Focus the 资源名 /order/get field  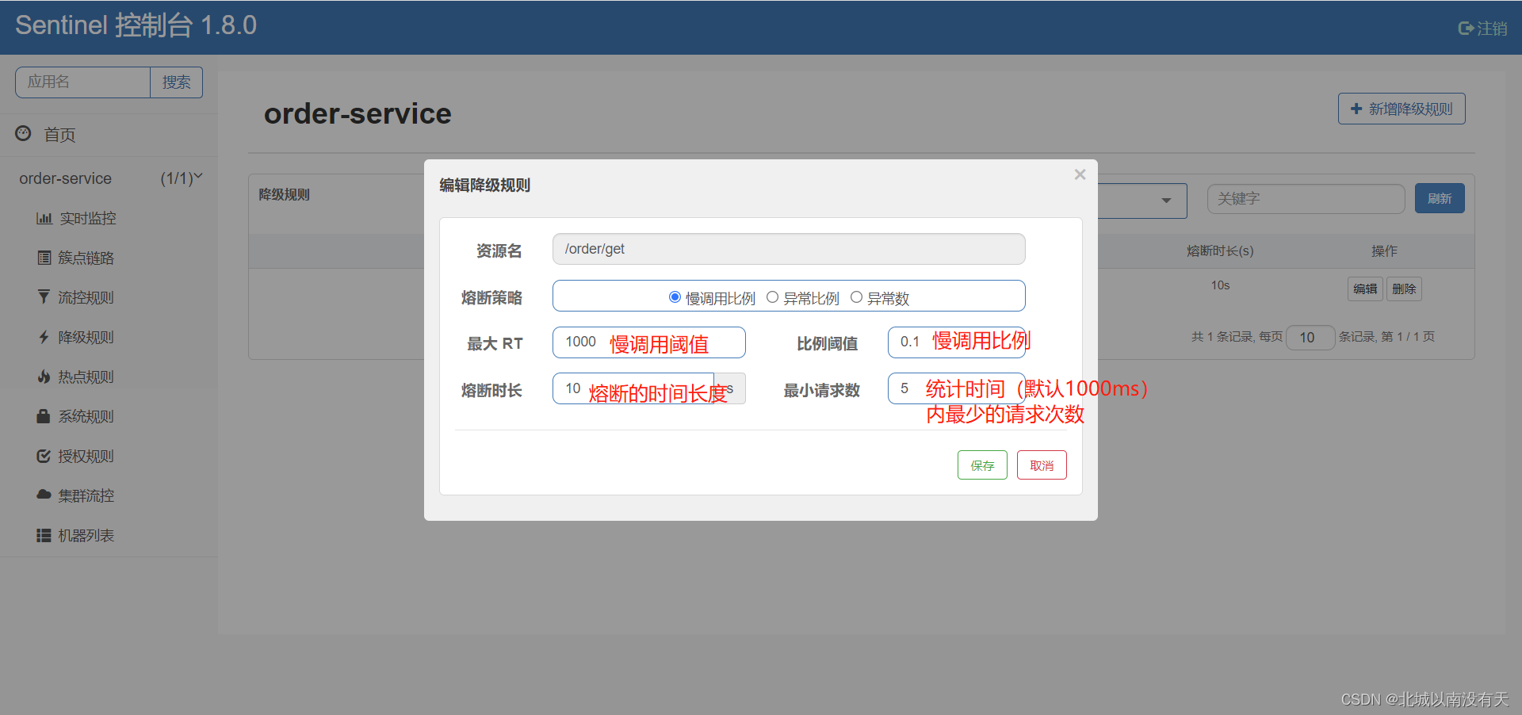(789, 249)
